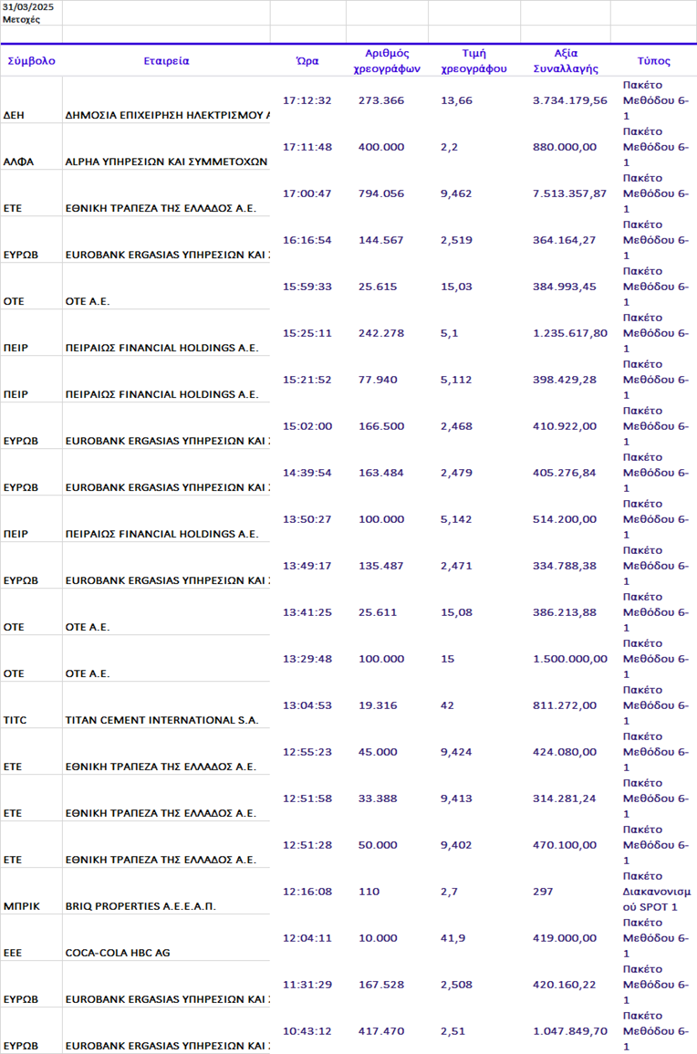
Task: Select the quantity cell 167.528
Action: point(381,984)
